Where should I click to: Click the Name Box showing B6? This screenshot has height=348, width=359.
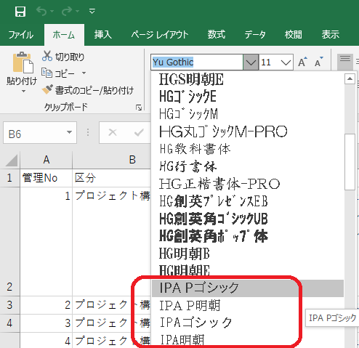pyautogui.click(x=33, y=133)
